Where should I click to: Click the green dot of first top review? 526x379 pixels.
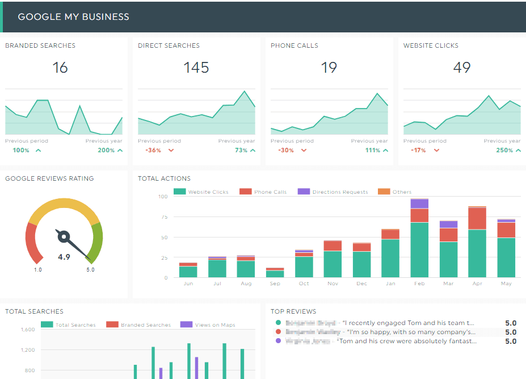coord(278,323)
